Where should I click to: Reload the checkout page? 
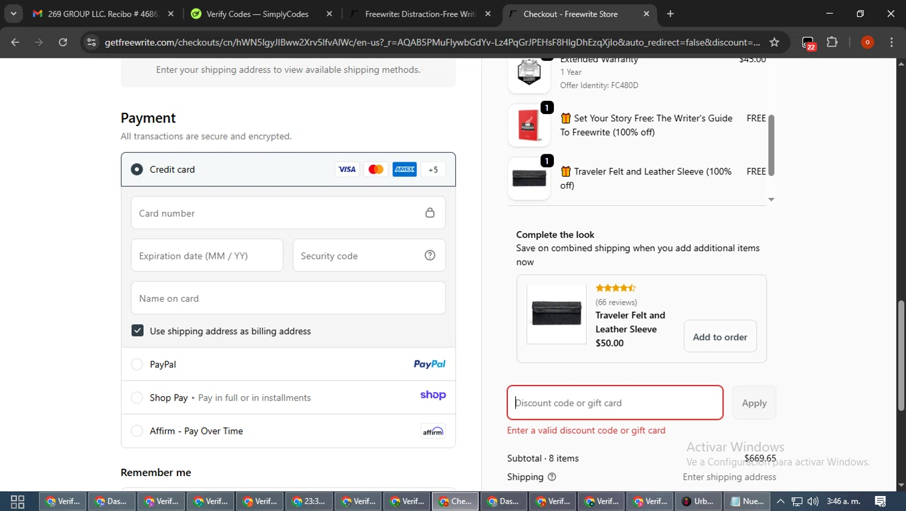[63, 42]
